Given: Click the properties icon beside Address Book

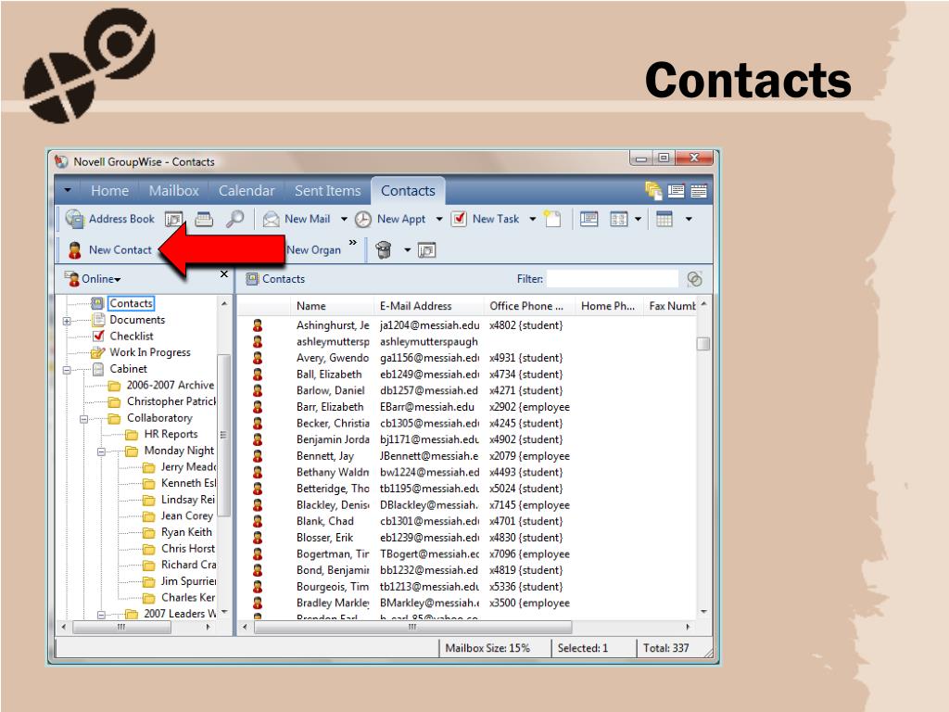Looking at the screenshot, I should click(173, 219).
